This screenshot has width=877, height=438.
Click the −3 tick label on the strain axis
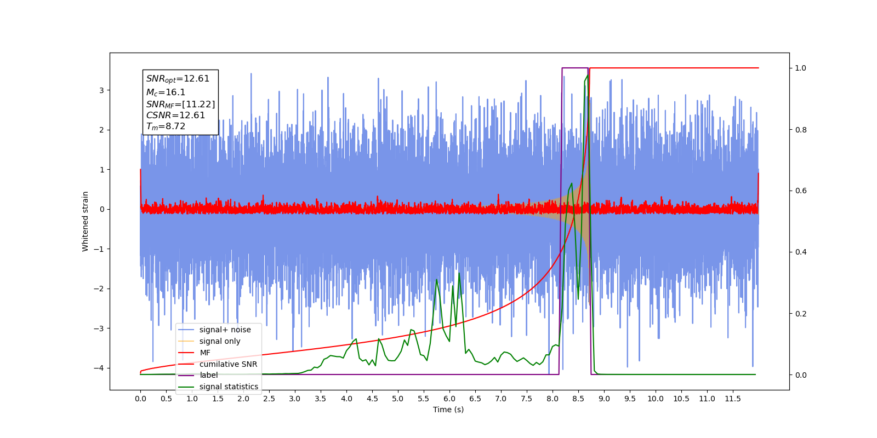[x=99, y=328]
